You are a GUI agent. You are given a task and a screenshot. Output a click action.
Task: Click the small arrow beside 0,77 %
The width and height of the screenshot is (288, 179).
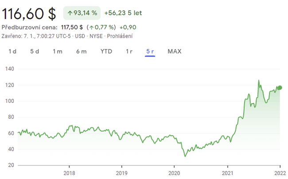click(91, 27)
